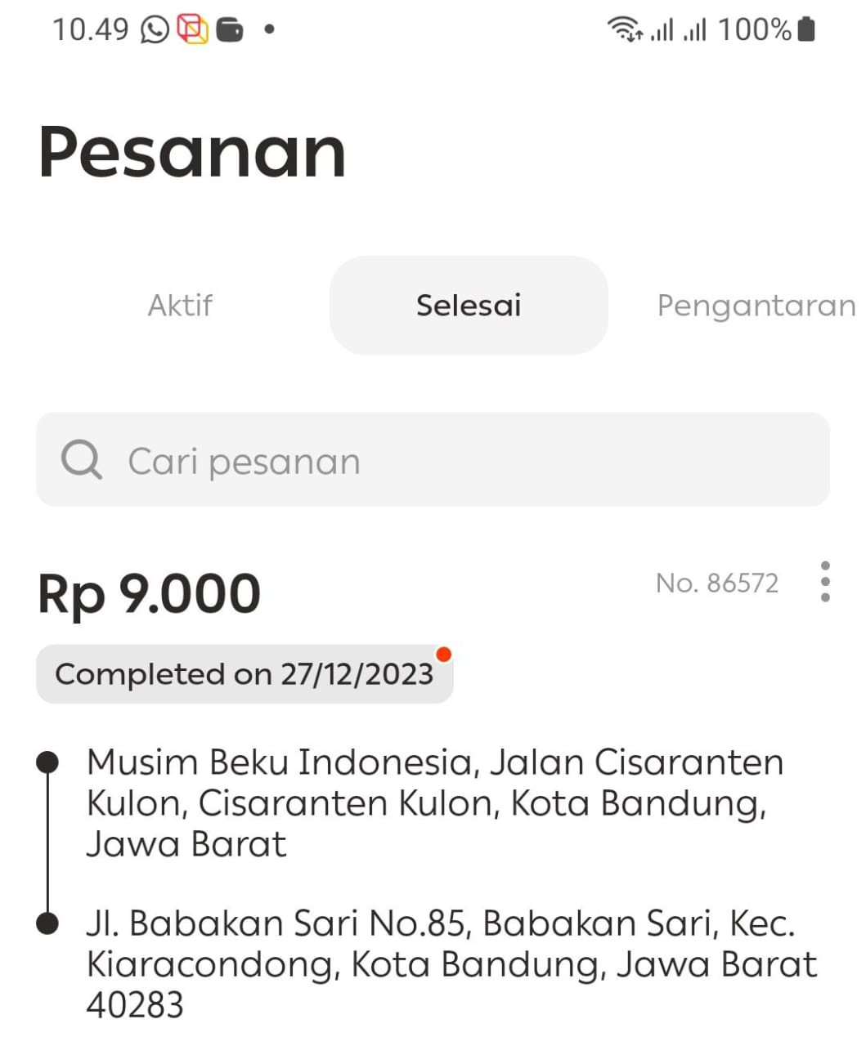This screenshot has width=866, height=1046.
Task: Click the drop-off point dot marker
Action: (48, 923)
